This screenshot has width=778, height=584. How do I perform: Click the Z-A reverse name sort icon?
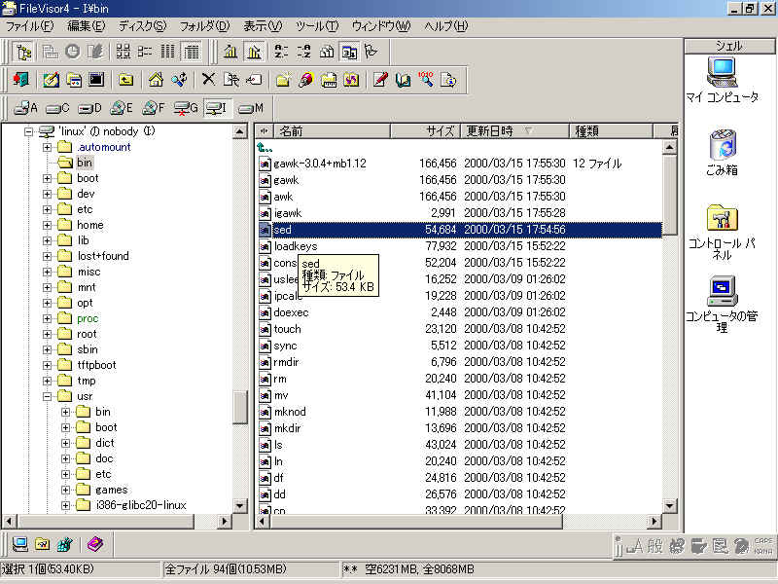(x=303, y=52)
